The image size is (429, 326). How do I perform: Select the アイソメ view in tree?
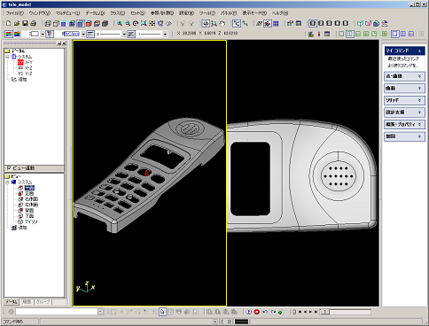pos(31,221)
